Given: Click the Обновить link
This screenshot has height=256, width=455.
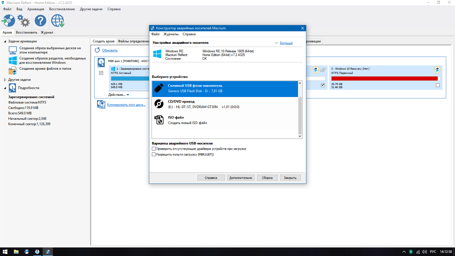Looking at the screenshot, I should (x=110, y=50).
